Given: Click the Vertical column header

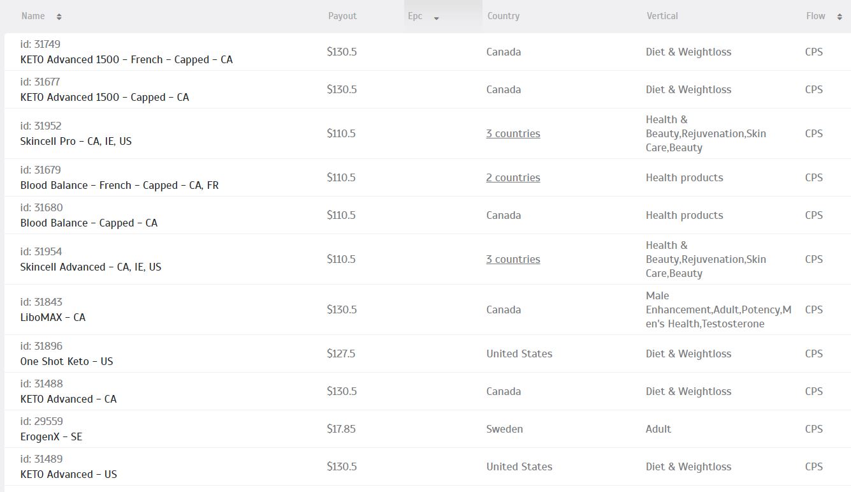Looking at the screenshot, I should 662,16.
